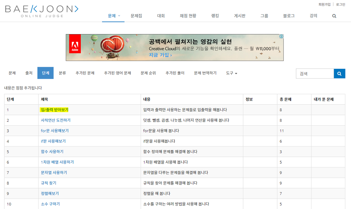Image resolution: width=351 pixels, height=209 pixels.
Task: Open the 사칙연산 도전하기 link
Action: pos(55,120)
